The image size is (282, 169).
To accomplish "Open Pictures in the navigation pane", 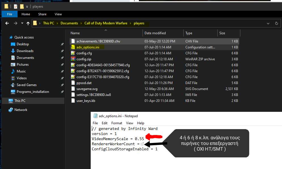I will pyautogui.click(x=22, y=65).
